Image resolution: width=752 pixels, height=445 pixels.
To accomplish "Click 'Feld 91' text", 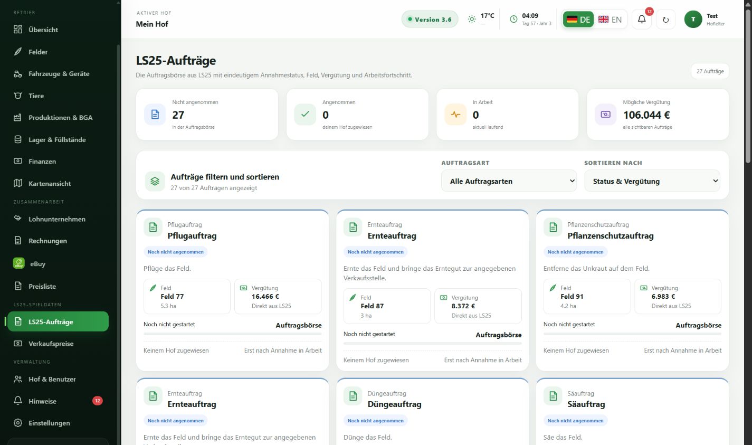I will [572, 297].
